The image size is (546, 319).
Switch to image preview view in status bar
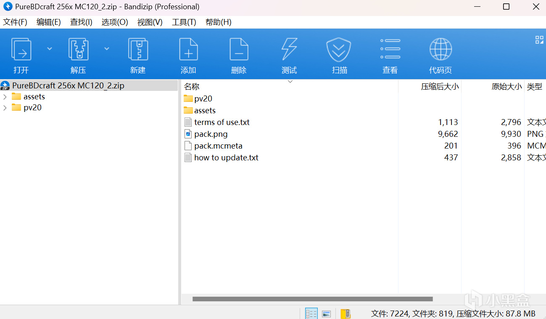tap(326, 314)
